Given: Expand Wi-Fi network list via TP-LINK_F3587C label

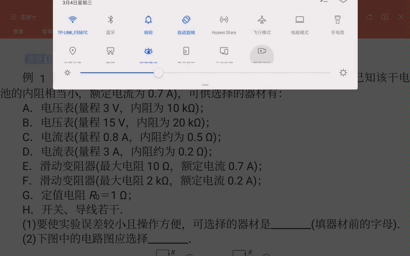Looking at the screenshot, I should (73, 32).
